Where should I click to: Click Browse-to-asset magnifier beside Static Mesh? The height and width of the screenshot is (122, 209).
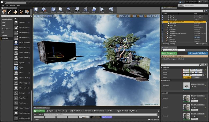point(195,87)
